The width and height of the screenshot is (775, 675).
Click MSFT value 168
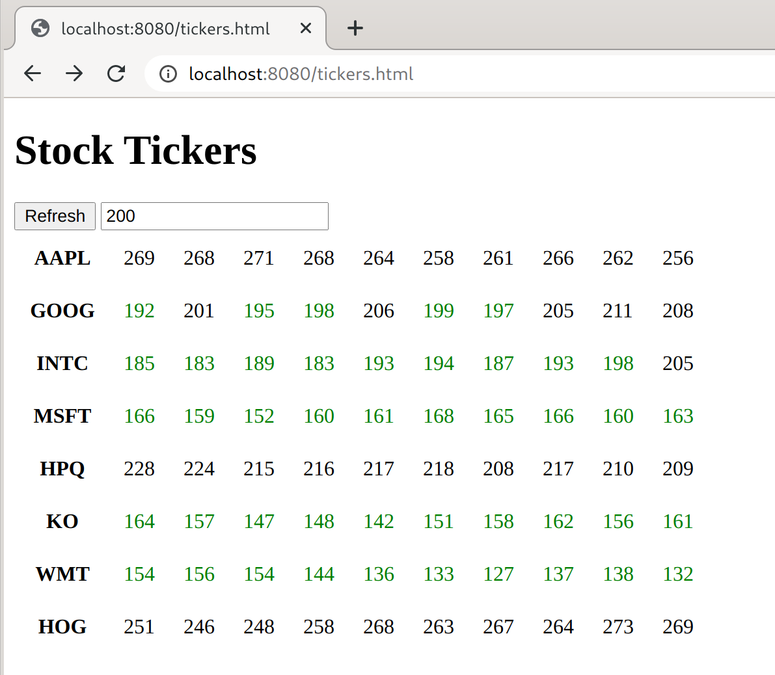point(439,416)
